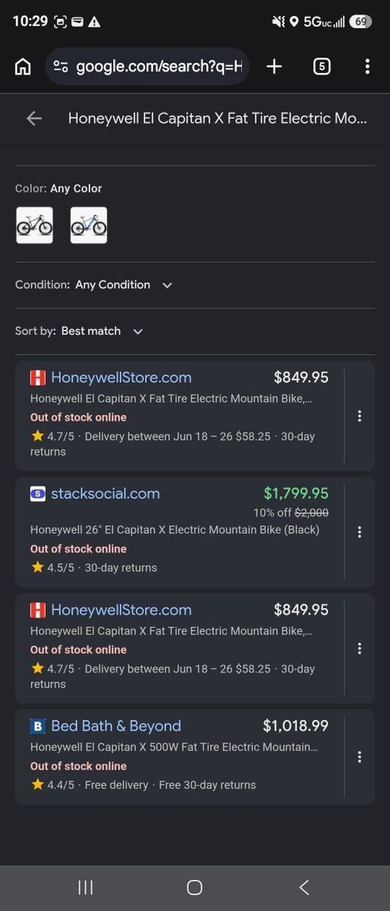Go back using the arrow beside product title

tap(34, 118)
